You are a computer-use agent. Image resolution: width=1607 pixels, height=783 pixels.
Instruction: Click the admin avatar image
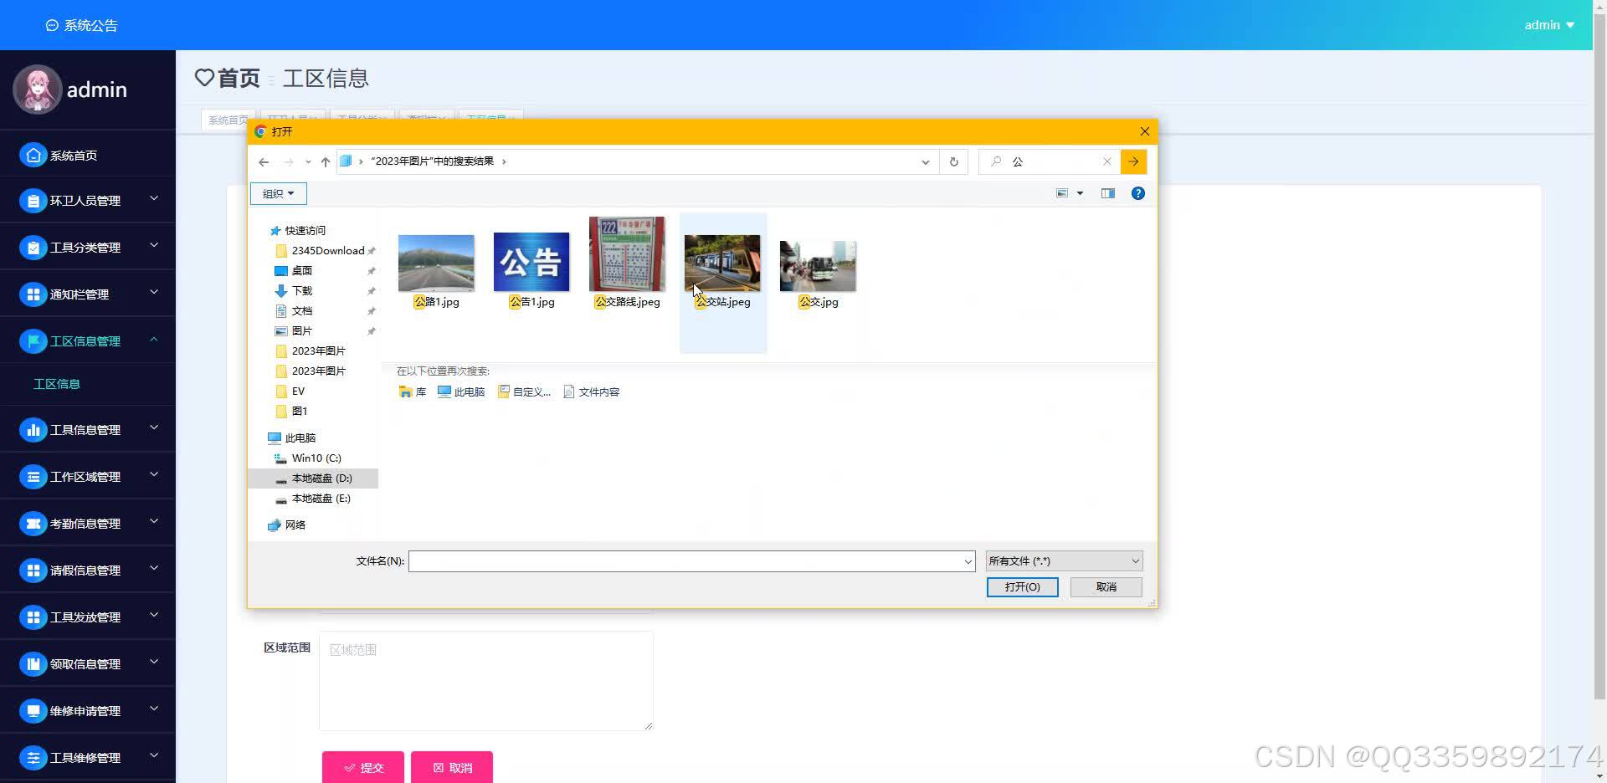(38, 90)
